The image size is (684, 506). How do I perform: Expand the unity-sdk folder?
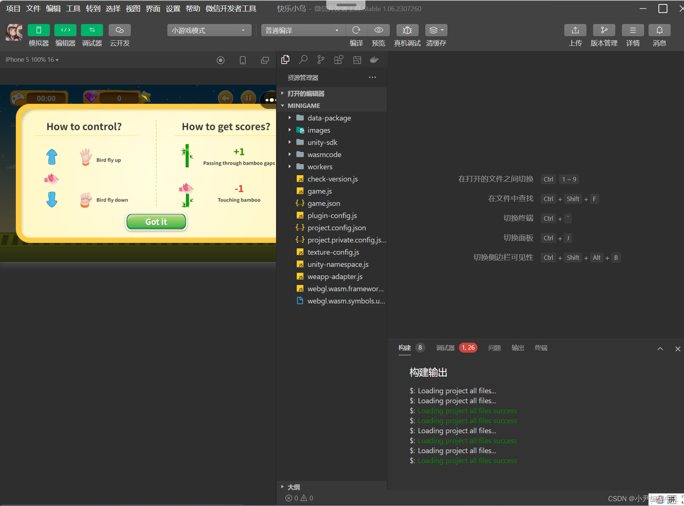[x=332, y=142]
